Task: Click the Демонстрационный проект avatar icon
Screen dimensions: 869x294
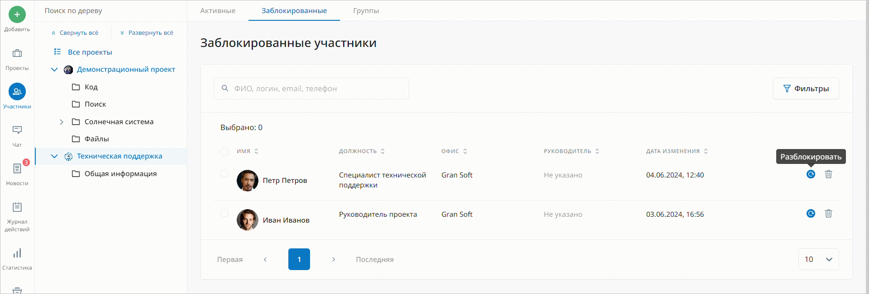Action: 68,70
